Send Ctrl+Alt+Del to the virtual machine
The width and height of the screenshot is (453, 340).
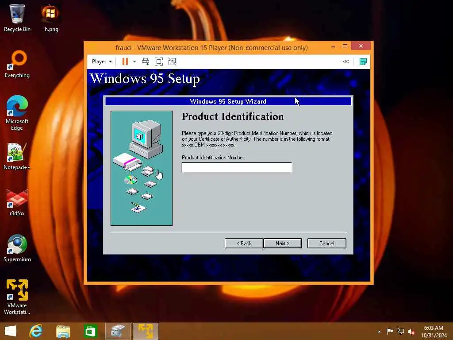146,62
